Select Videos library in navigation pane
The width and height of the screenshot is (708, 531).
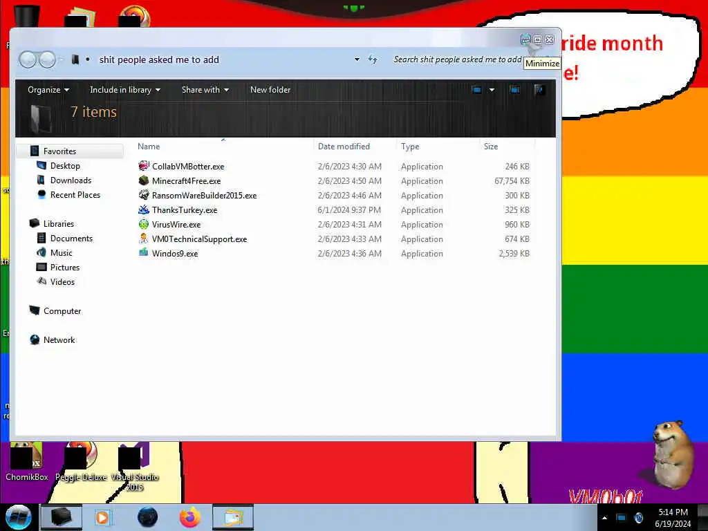click(x=62, y=281)
